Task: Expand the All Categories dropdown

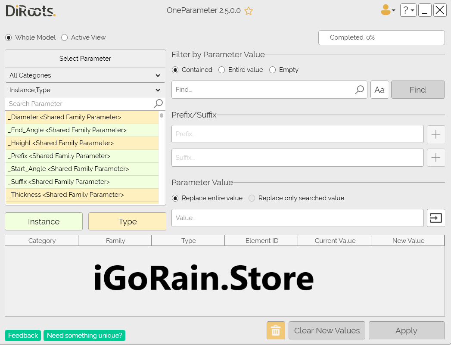Action: [x=85, y=75]
